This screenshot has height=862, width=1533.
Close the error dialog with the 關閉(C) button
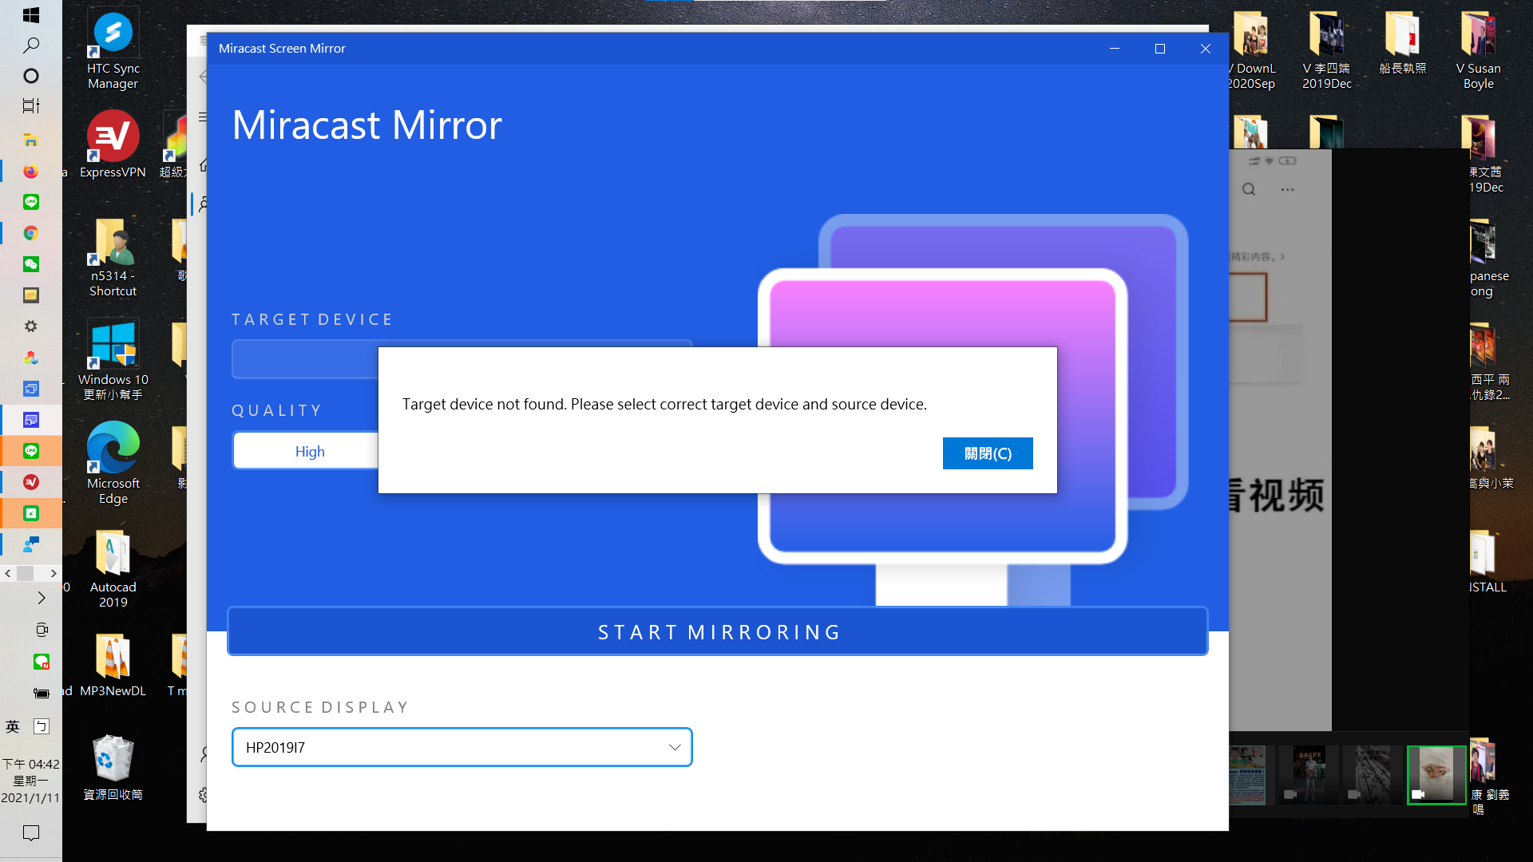[988, 453]
